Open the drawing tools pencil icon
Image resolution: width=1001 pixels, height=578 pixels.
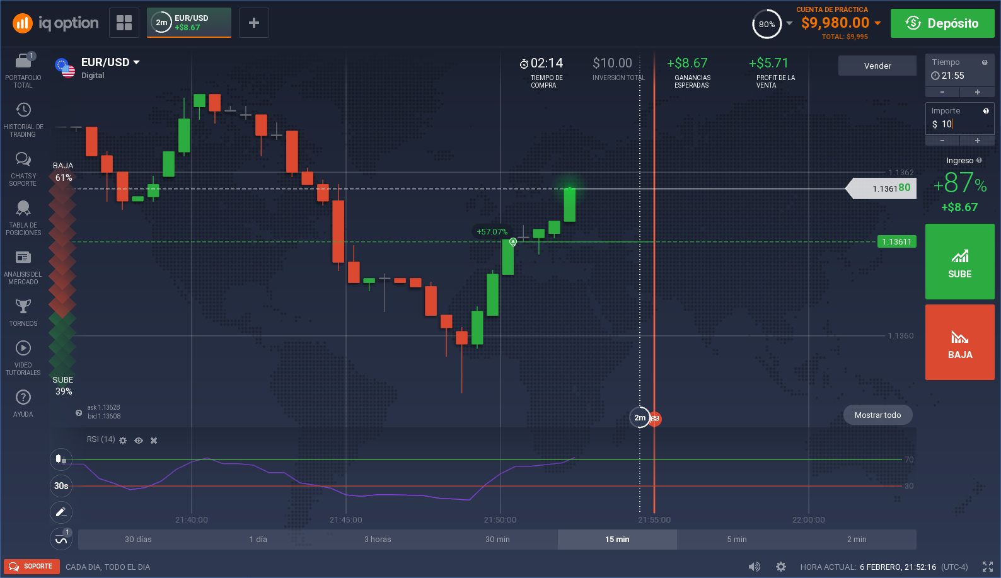[x=61, y=512]
